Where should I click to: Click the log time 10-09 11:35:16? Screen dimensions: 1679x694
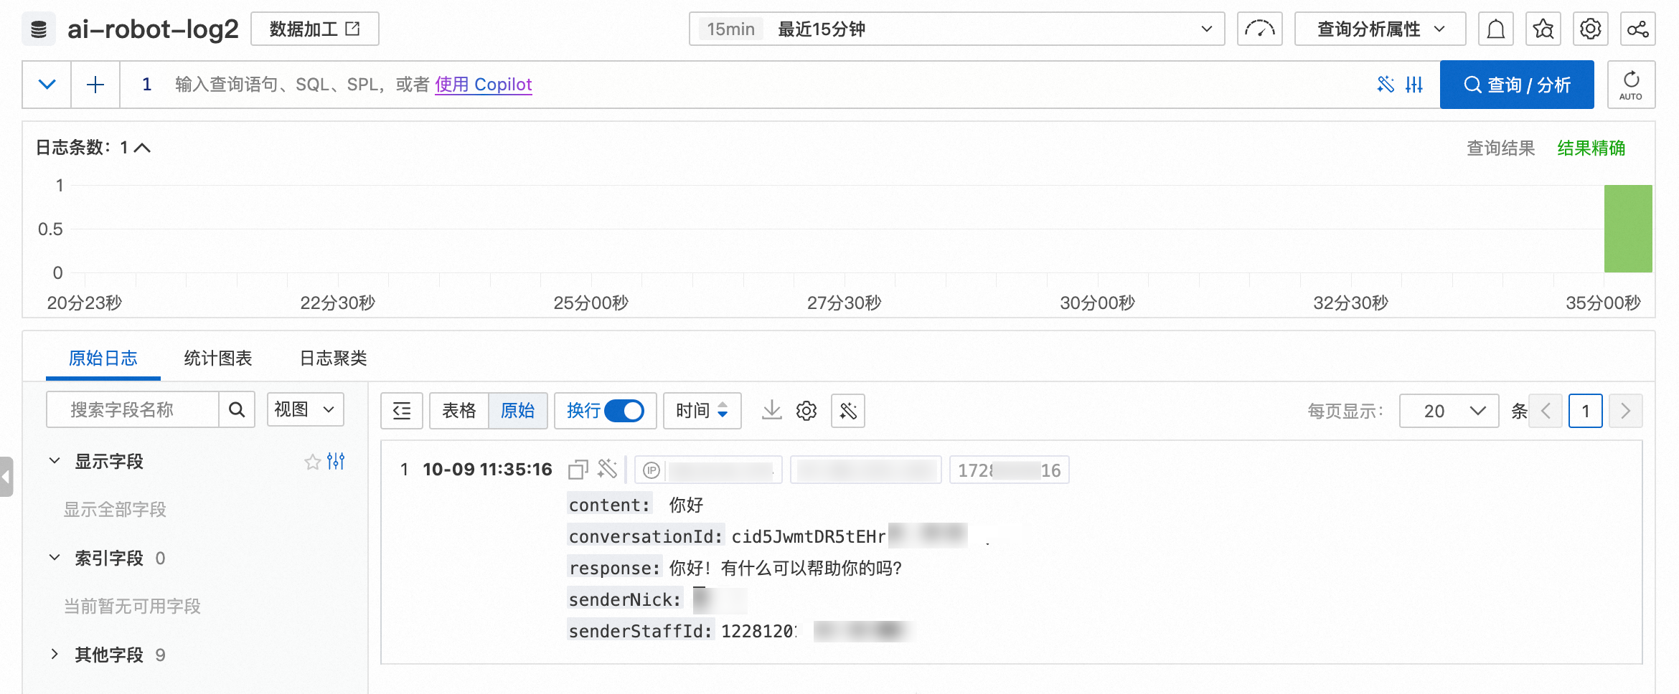coord(487,470)
